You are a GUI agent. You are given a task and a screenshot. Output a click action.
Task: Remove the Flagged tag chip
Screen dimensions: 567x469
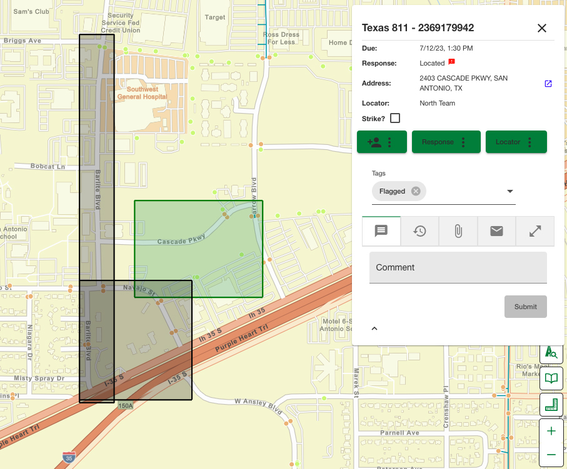pyautogui.click(x=416, y=191)
